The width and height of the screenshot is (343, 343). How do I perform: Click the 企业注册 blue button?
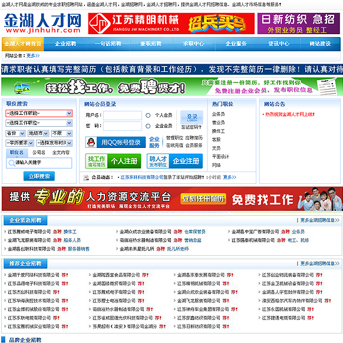tap(175, 161)
